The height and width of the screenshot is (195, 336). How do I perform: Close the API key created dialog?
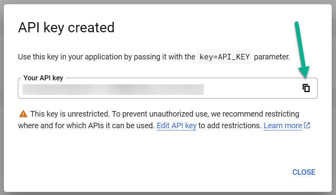(x=304, y=172)
